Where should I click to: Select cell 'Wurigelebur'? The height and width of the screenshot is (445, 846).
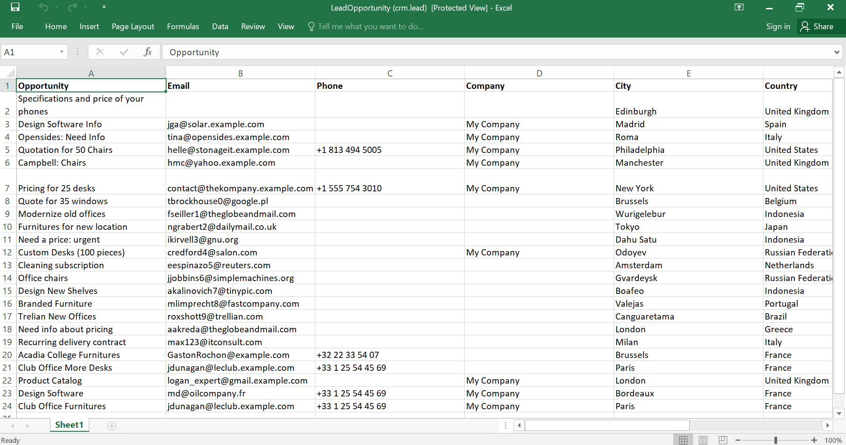(689, 214)
